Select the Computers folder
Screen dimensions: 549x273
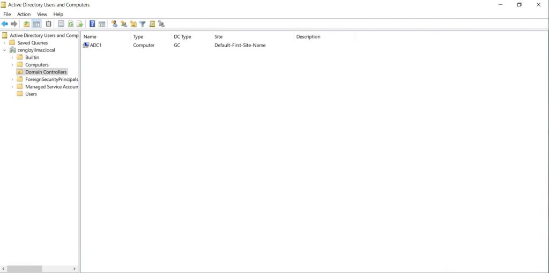pos(37,65)
